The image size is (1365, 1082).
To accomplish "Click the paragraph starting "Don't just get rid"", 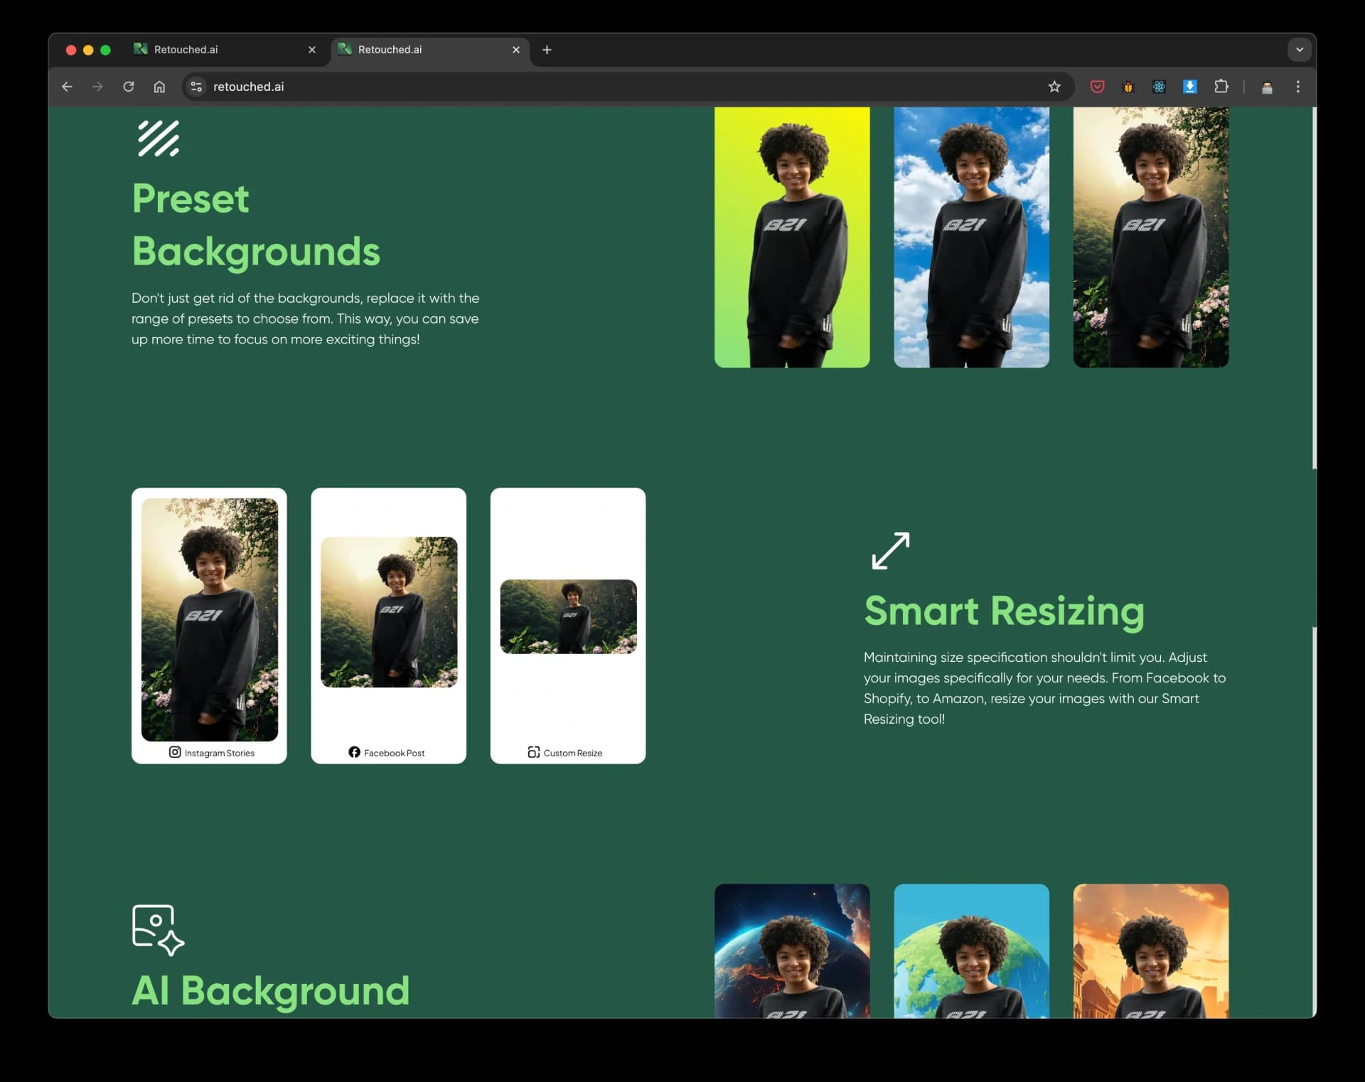I will pyautogui.click(x=306, y=318).
